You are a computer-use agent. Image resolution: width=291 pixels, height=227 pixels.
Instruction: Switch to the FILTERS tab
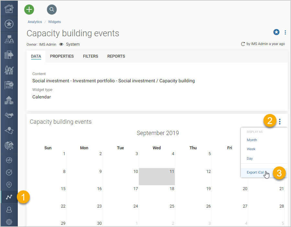click(91, 56)
